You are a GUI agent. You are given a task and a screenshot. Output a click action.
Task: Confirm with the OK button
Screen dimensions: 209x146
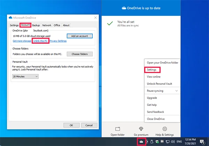[x=71, y=125]
